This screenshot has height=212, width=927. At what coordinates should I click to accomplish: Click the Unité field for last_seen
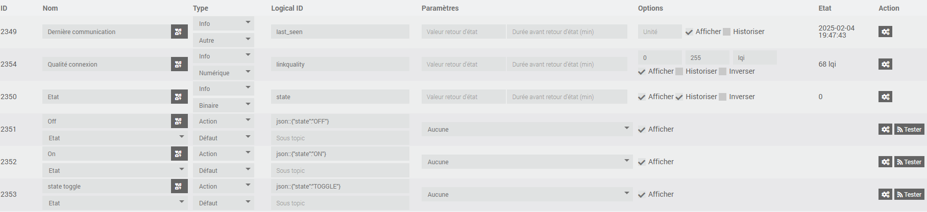[x=660, y=32]
